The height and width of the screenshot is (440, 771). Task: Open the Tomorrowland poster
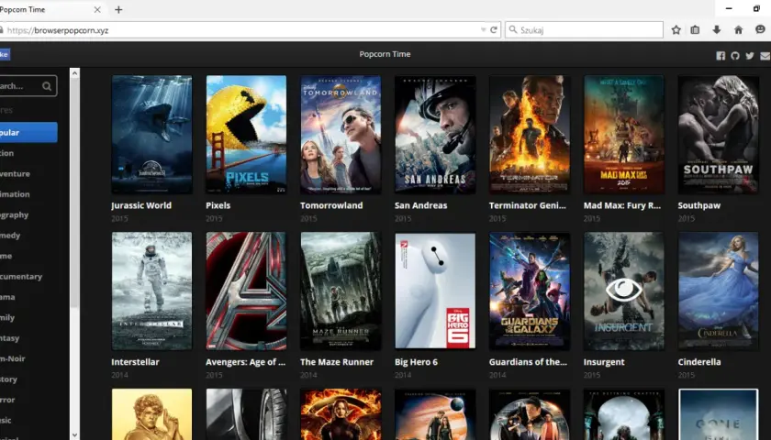coord(341,135)
